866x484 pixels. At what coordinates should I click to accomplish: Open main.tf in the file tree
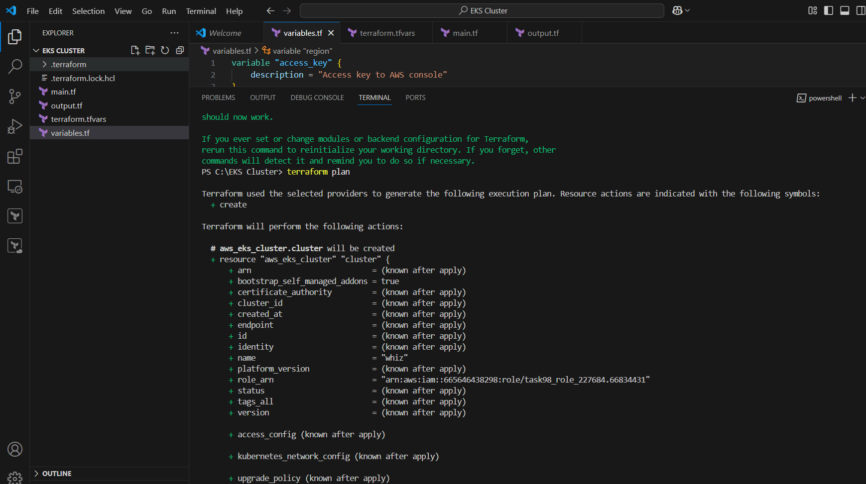[109, 92]
